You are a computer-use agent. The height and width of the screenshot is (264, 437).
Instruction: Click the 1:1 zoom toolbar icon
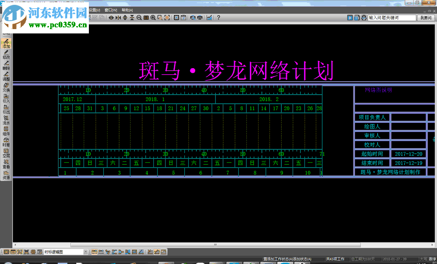coord(146,18)
